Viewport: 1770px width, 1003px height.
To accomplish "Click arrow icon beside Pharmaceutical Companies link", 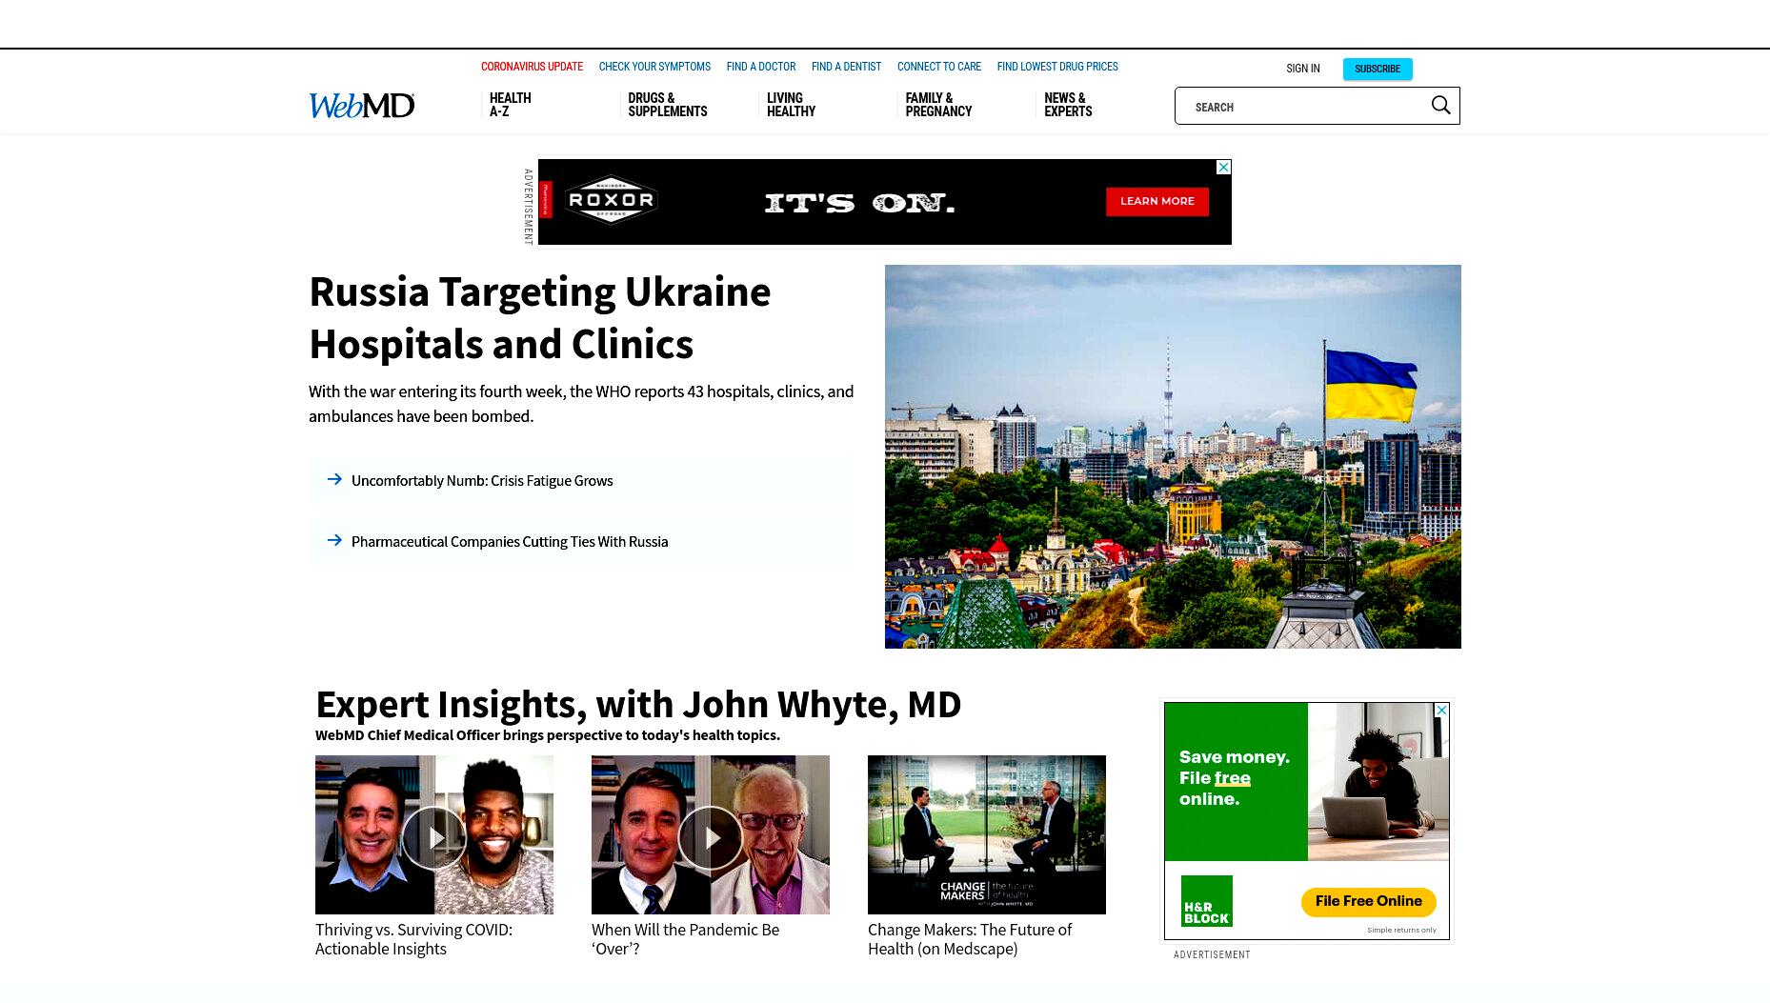I will 334,540.
